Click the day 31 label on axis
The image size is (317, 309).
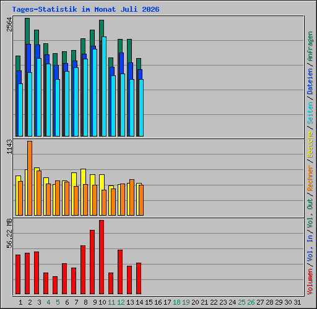coord(297,302)
